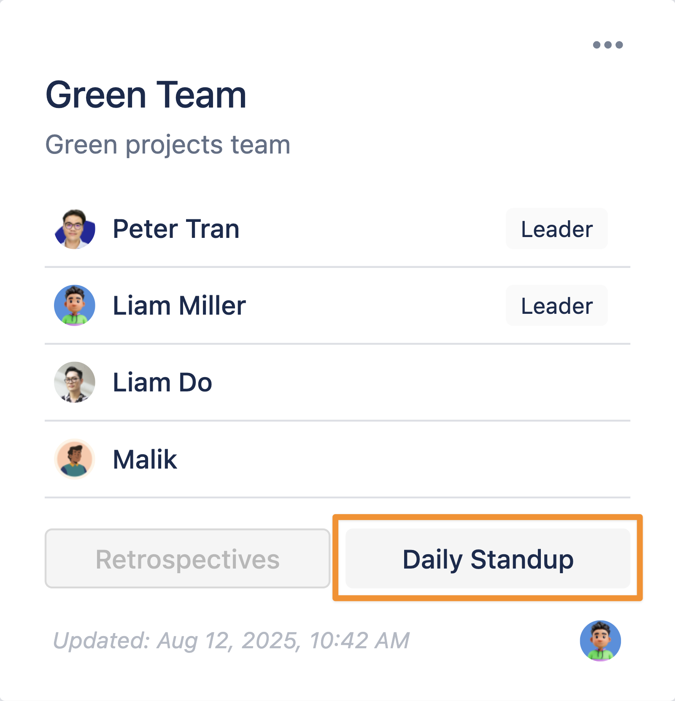Click Malik's avatar icon
This screenshot has width=675, height=701.
click(75, 459)
